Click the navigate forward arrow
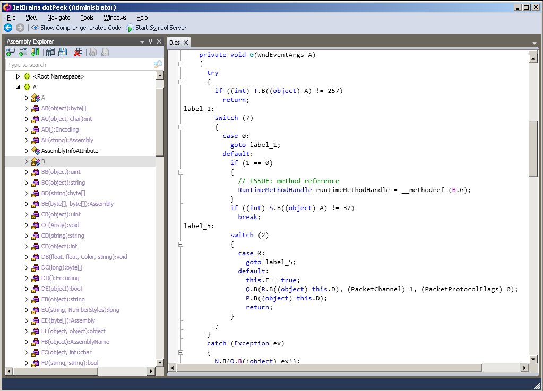The width and height of the screenshot is (543, 391). (x=20, y=28)
